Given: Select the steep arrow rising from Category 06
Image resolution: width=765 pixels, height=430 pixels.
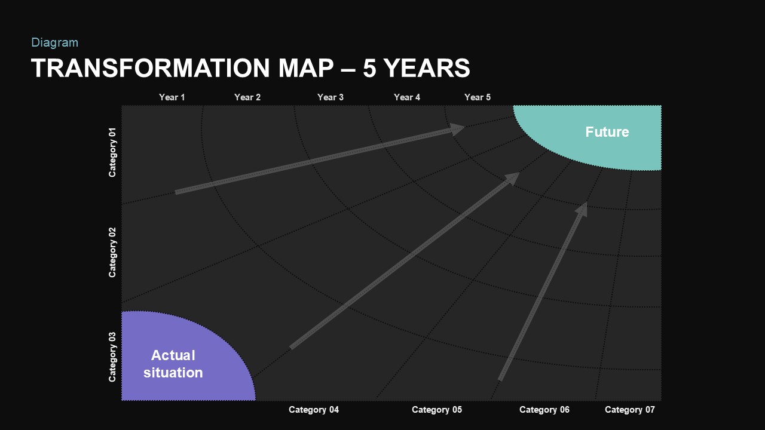Looking at the screenshot, I should pyautogui.click(x=543, y=291).
